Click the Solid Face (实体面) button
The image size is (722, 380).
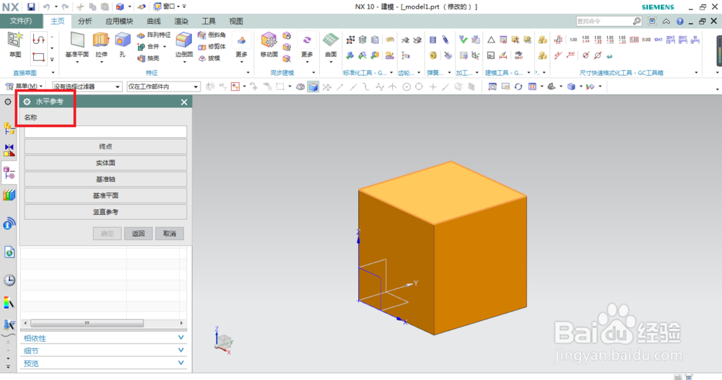click(x=105, y=163)
